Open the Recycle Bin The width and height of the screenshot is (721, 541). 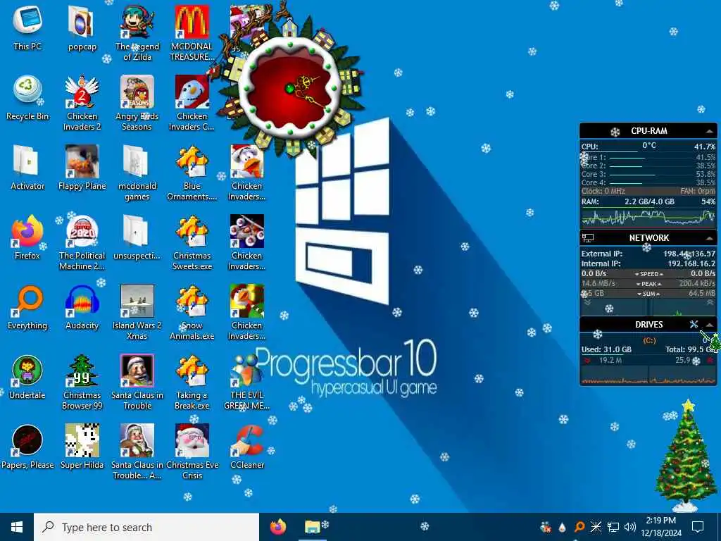27,97
